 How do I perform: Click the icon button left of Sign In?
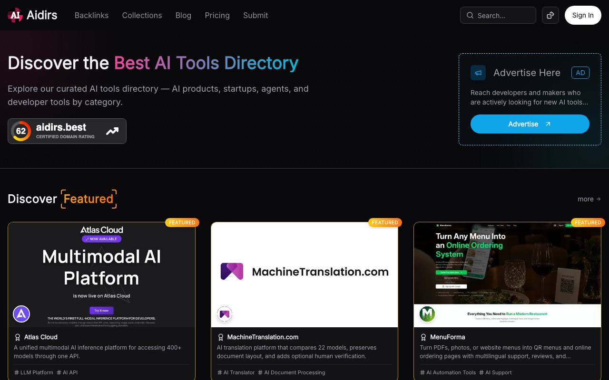point(550,15)
